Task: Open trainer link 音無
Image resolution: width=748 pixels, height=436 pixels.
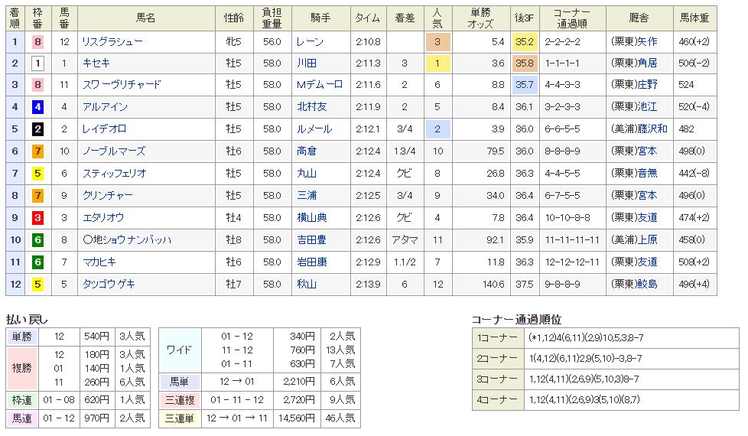Action: click(x=647, y=173)
